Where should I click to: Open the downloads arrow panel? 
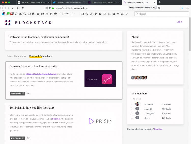click(x=182, y=8)
